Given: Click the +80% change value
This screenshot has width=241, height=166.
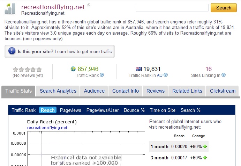Looking at the screenshot, I should [x=196, y=146].
